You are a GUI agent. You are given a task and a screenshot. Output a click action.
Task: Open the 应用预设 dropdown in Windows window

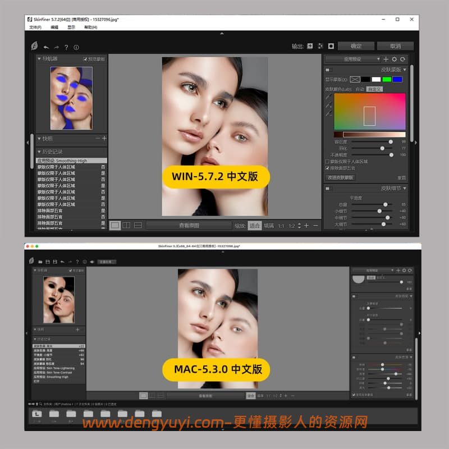point(353,59)
